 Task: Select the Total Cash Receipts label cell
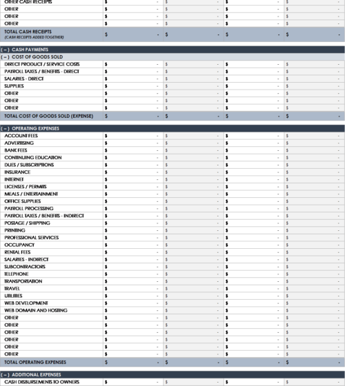[x=52, y=34]
